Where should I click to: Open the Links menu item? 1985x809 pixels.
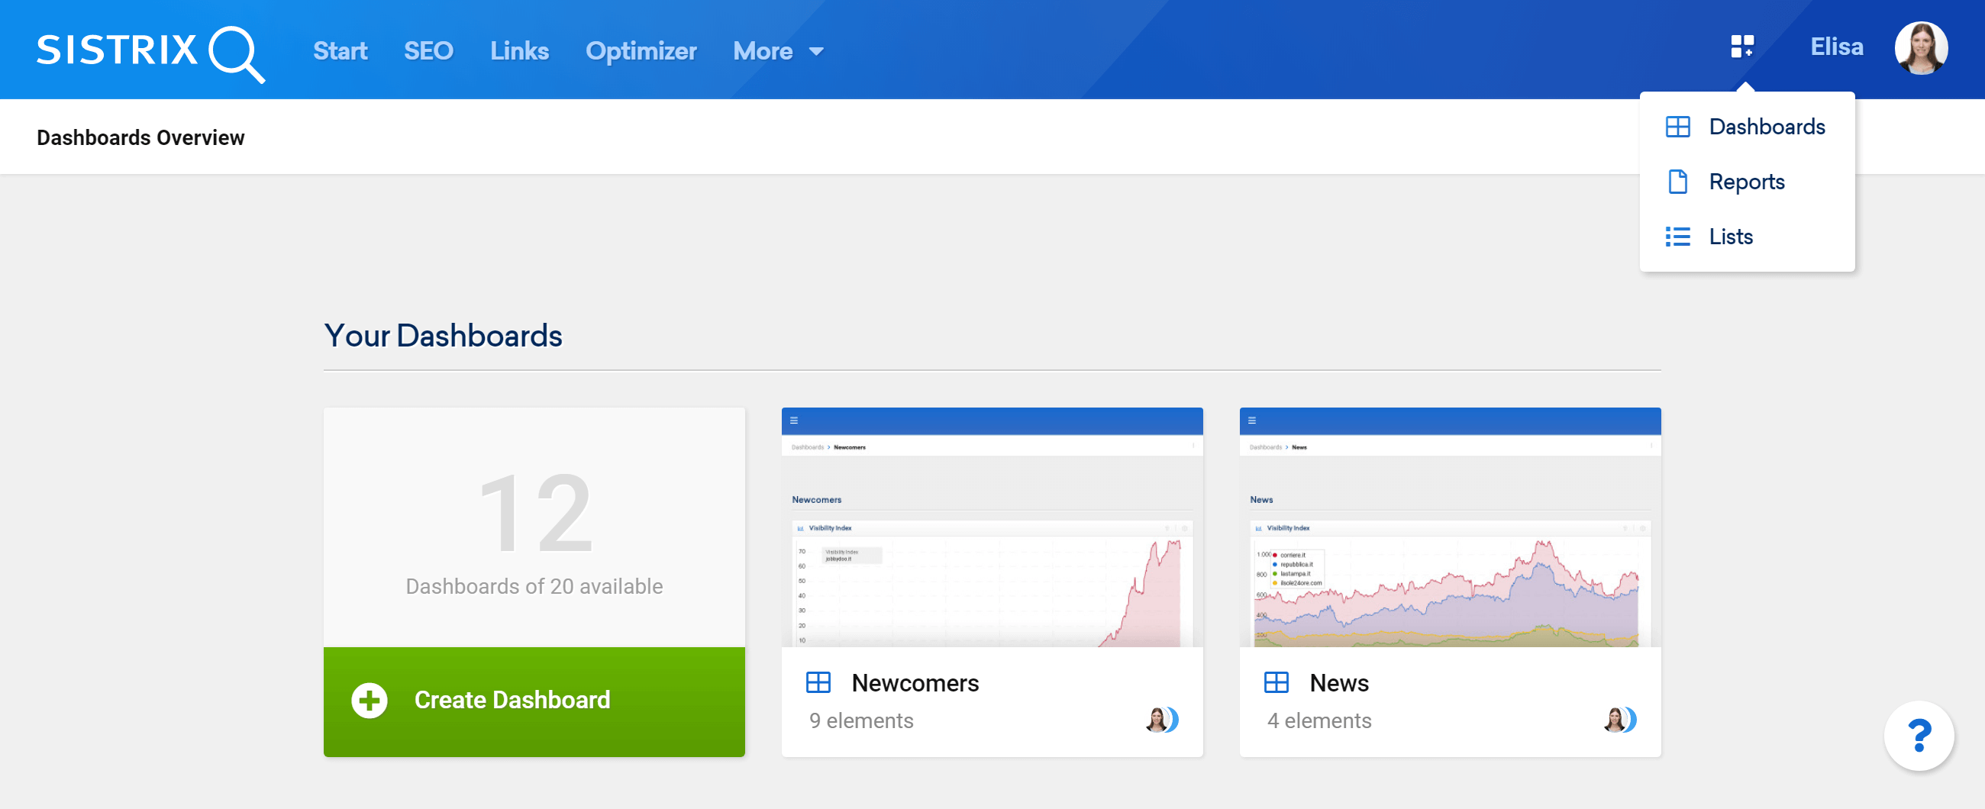coord(519,51)
